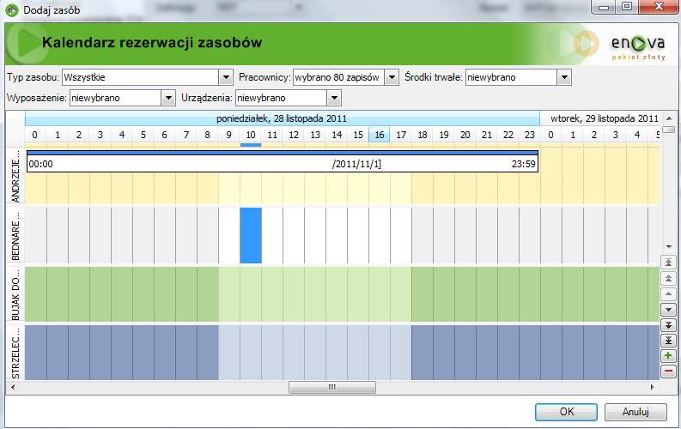Click the poniedziałek, 28 listopada 2011 header
681x429 pixels.
click(x=282, y=118)
